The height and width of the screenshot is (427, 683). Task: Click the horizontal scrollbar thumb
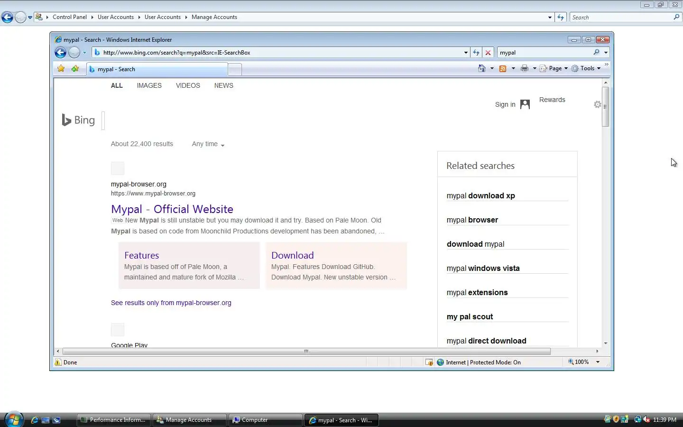306,352
